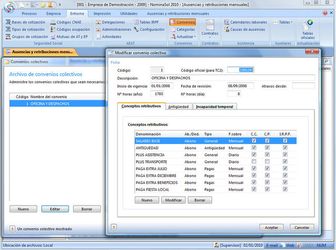Image resolution: width=336 pixels, height=250 pixels.
Task: Click Modificar under Conceptos retributivos
Action: pyautogui.click(x=173, y=200)
